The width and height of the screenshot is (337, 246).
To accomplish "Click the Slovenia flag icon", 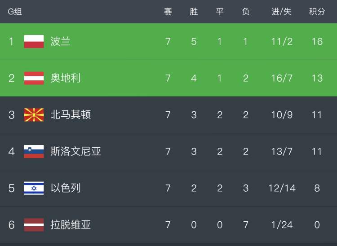I will (x=34, y=151).
